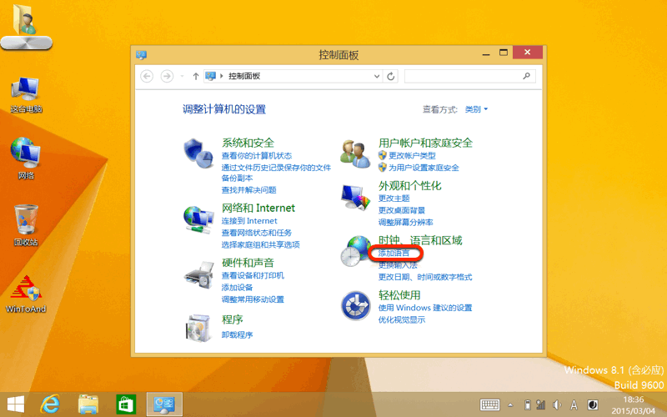Screen dimensions: 667x417
Task: Click the up-one-level arrow button
Action: tap(196, 76)
